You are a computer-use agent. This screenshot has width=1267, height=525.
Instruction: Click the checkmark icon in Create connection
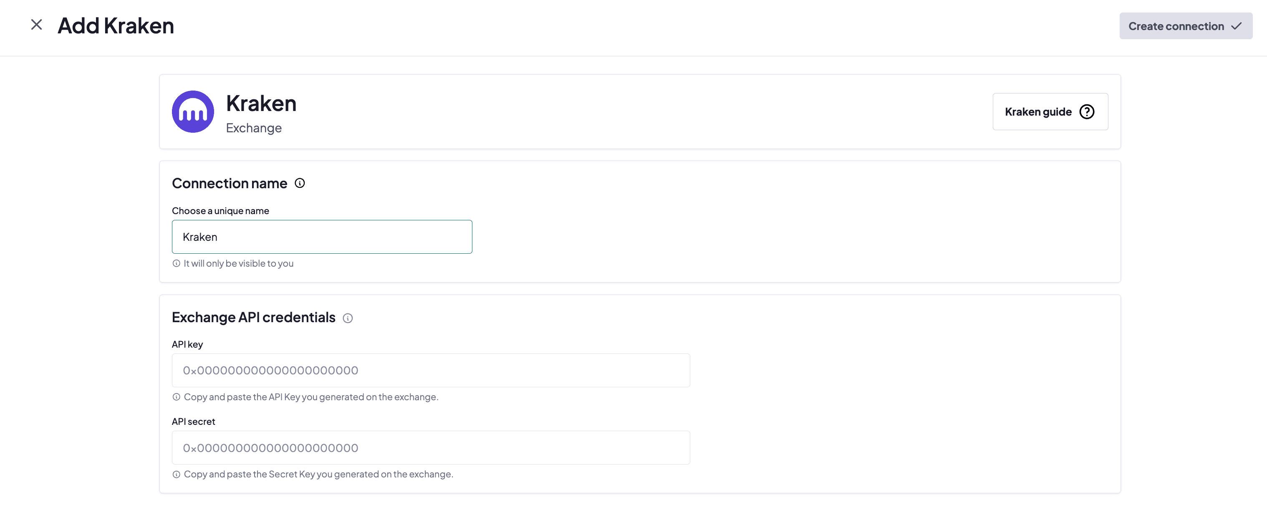pyautogui.click(x=1237, y=26)
